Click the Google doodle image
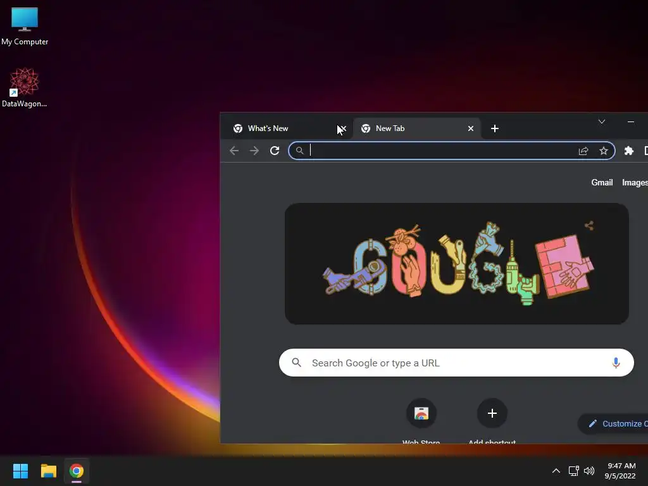 [x=457, y=264]
